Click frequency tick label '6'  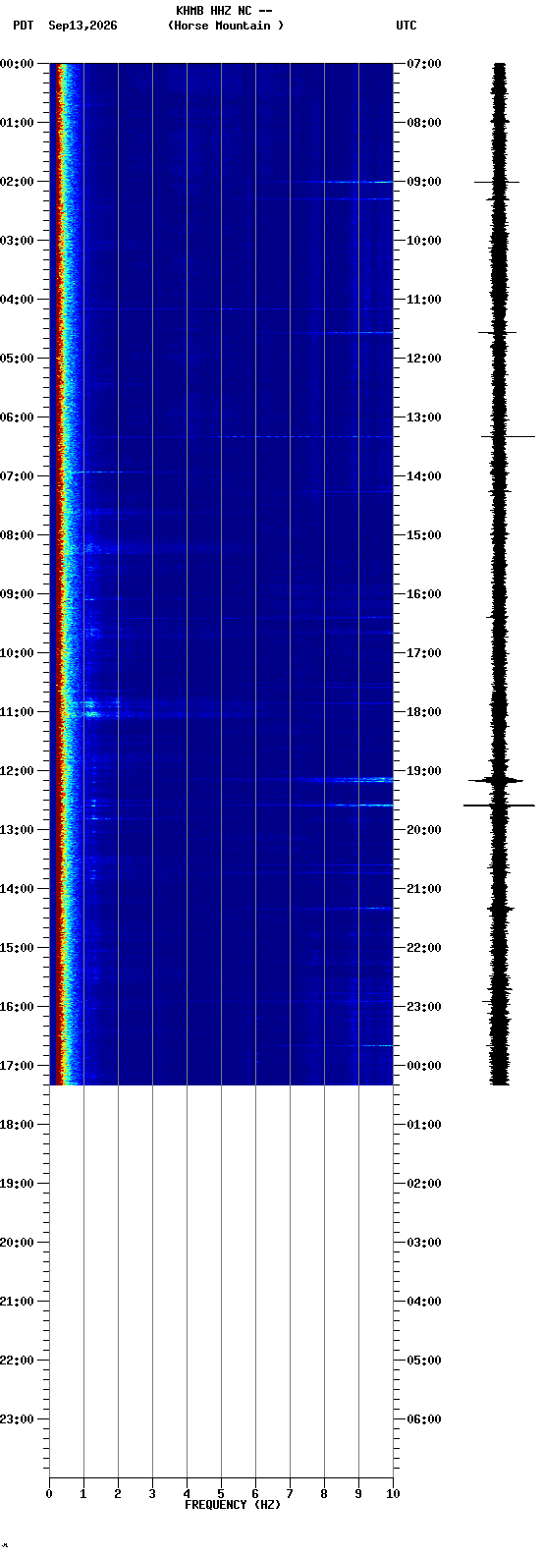pyautogui.click(x=255, y=1494)
